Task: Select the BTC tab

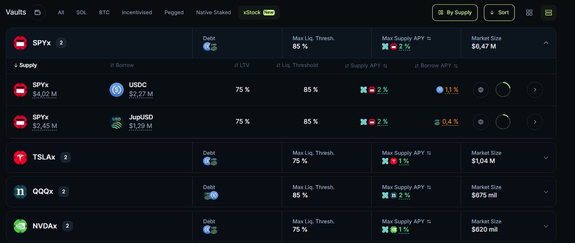Action: 104,12
